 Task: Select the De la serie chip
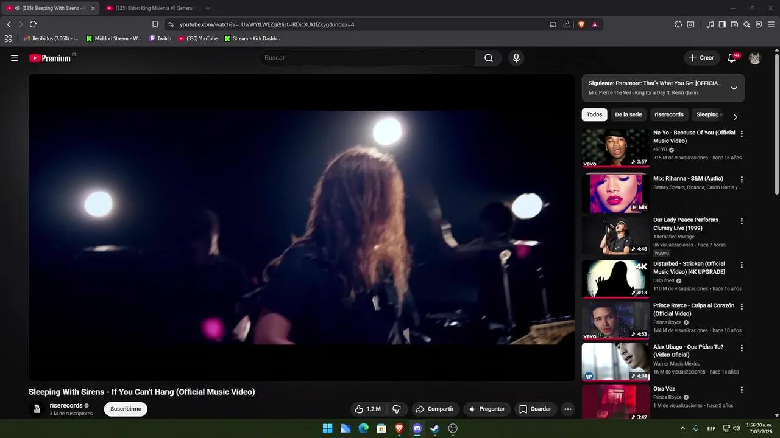628,114
